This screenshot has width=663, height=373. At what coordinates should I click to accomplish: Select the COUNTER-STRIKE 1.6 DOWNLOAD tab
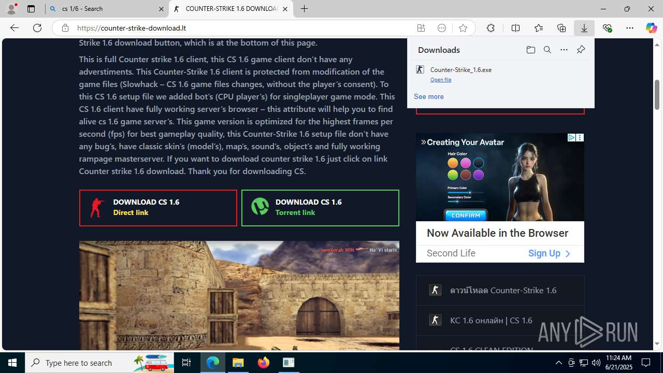[x=231, y=9]
